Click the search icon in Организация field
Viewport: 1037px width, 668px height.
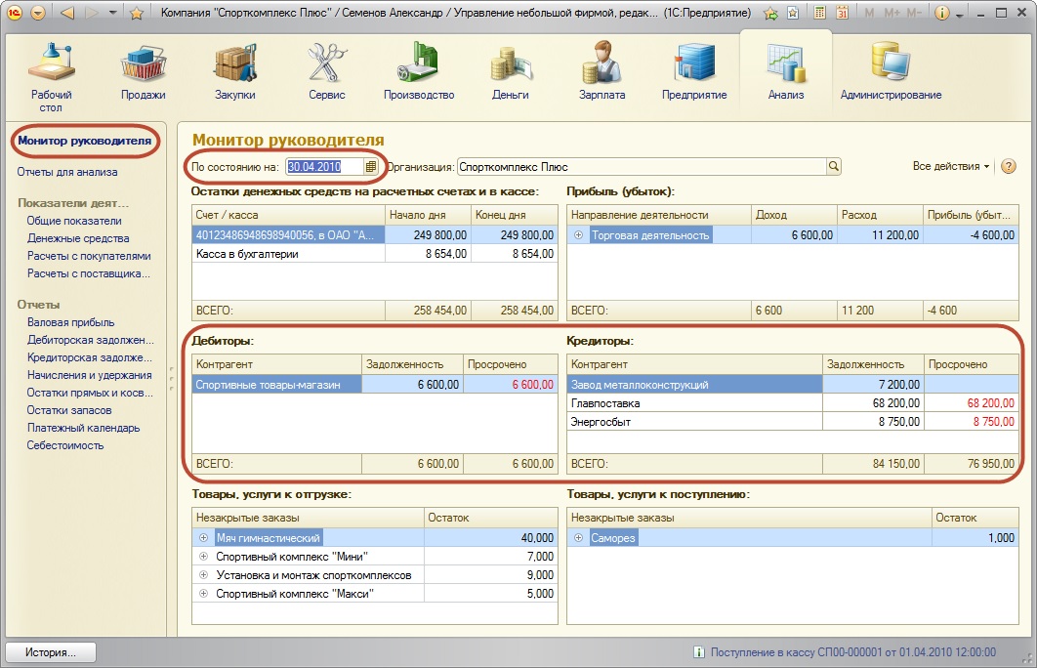834,167
